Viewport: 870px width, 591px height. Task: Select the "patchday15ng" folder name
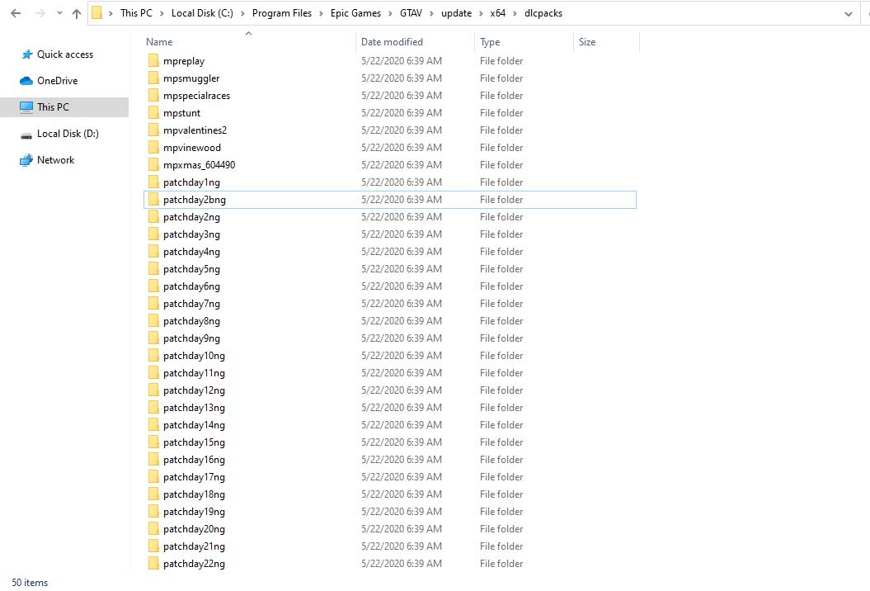194,442
